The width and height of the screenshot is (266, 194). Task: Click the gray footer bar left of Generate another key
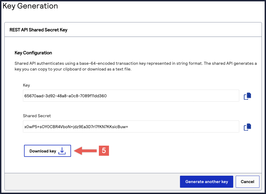click(x=90, y=182)
